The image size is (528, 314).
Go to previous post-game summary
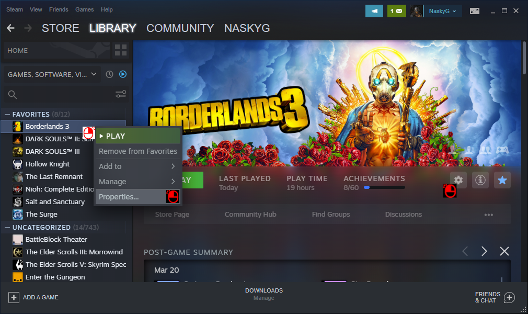(465, 251)
